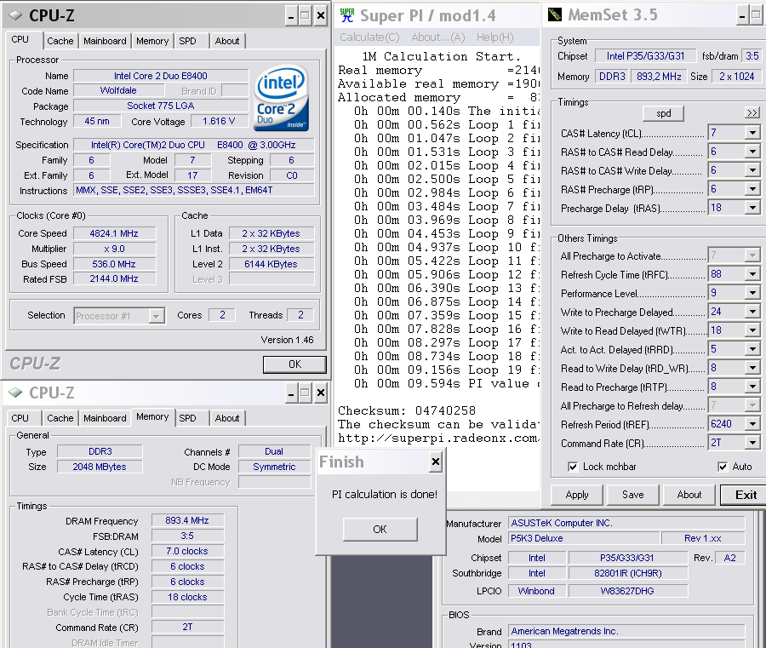Click the DRAM Frequency 893.4 MHz field
The height and width of the screenshot is (648, 766).
[187, 520]
